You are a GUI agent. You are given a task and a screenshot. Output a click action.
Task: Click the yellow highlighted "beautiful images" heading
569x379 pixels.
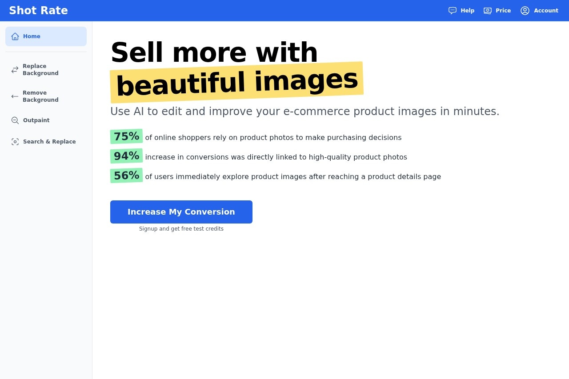[236, 82]
